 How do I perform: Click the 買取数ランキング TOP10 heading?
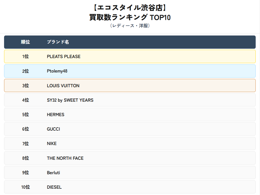[130, 17]
